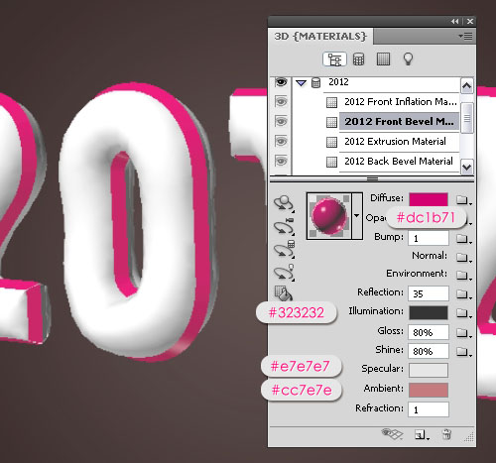Open Gloss texture folder menu
Viewport: 496px width, 463px height.
(x=463, y=333)
